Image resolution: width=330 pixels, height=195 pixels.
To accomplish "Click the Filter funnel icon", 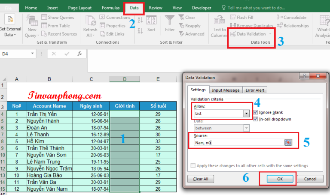I will (170, 21).
